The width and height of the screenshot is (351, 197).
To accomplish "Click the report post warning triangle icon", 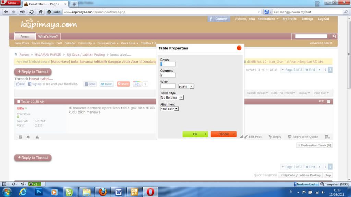I will [x=37, y=137].
